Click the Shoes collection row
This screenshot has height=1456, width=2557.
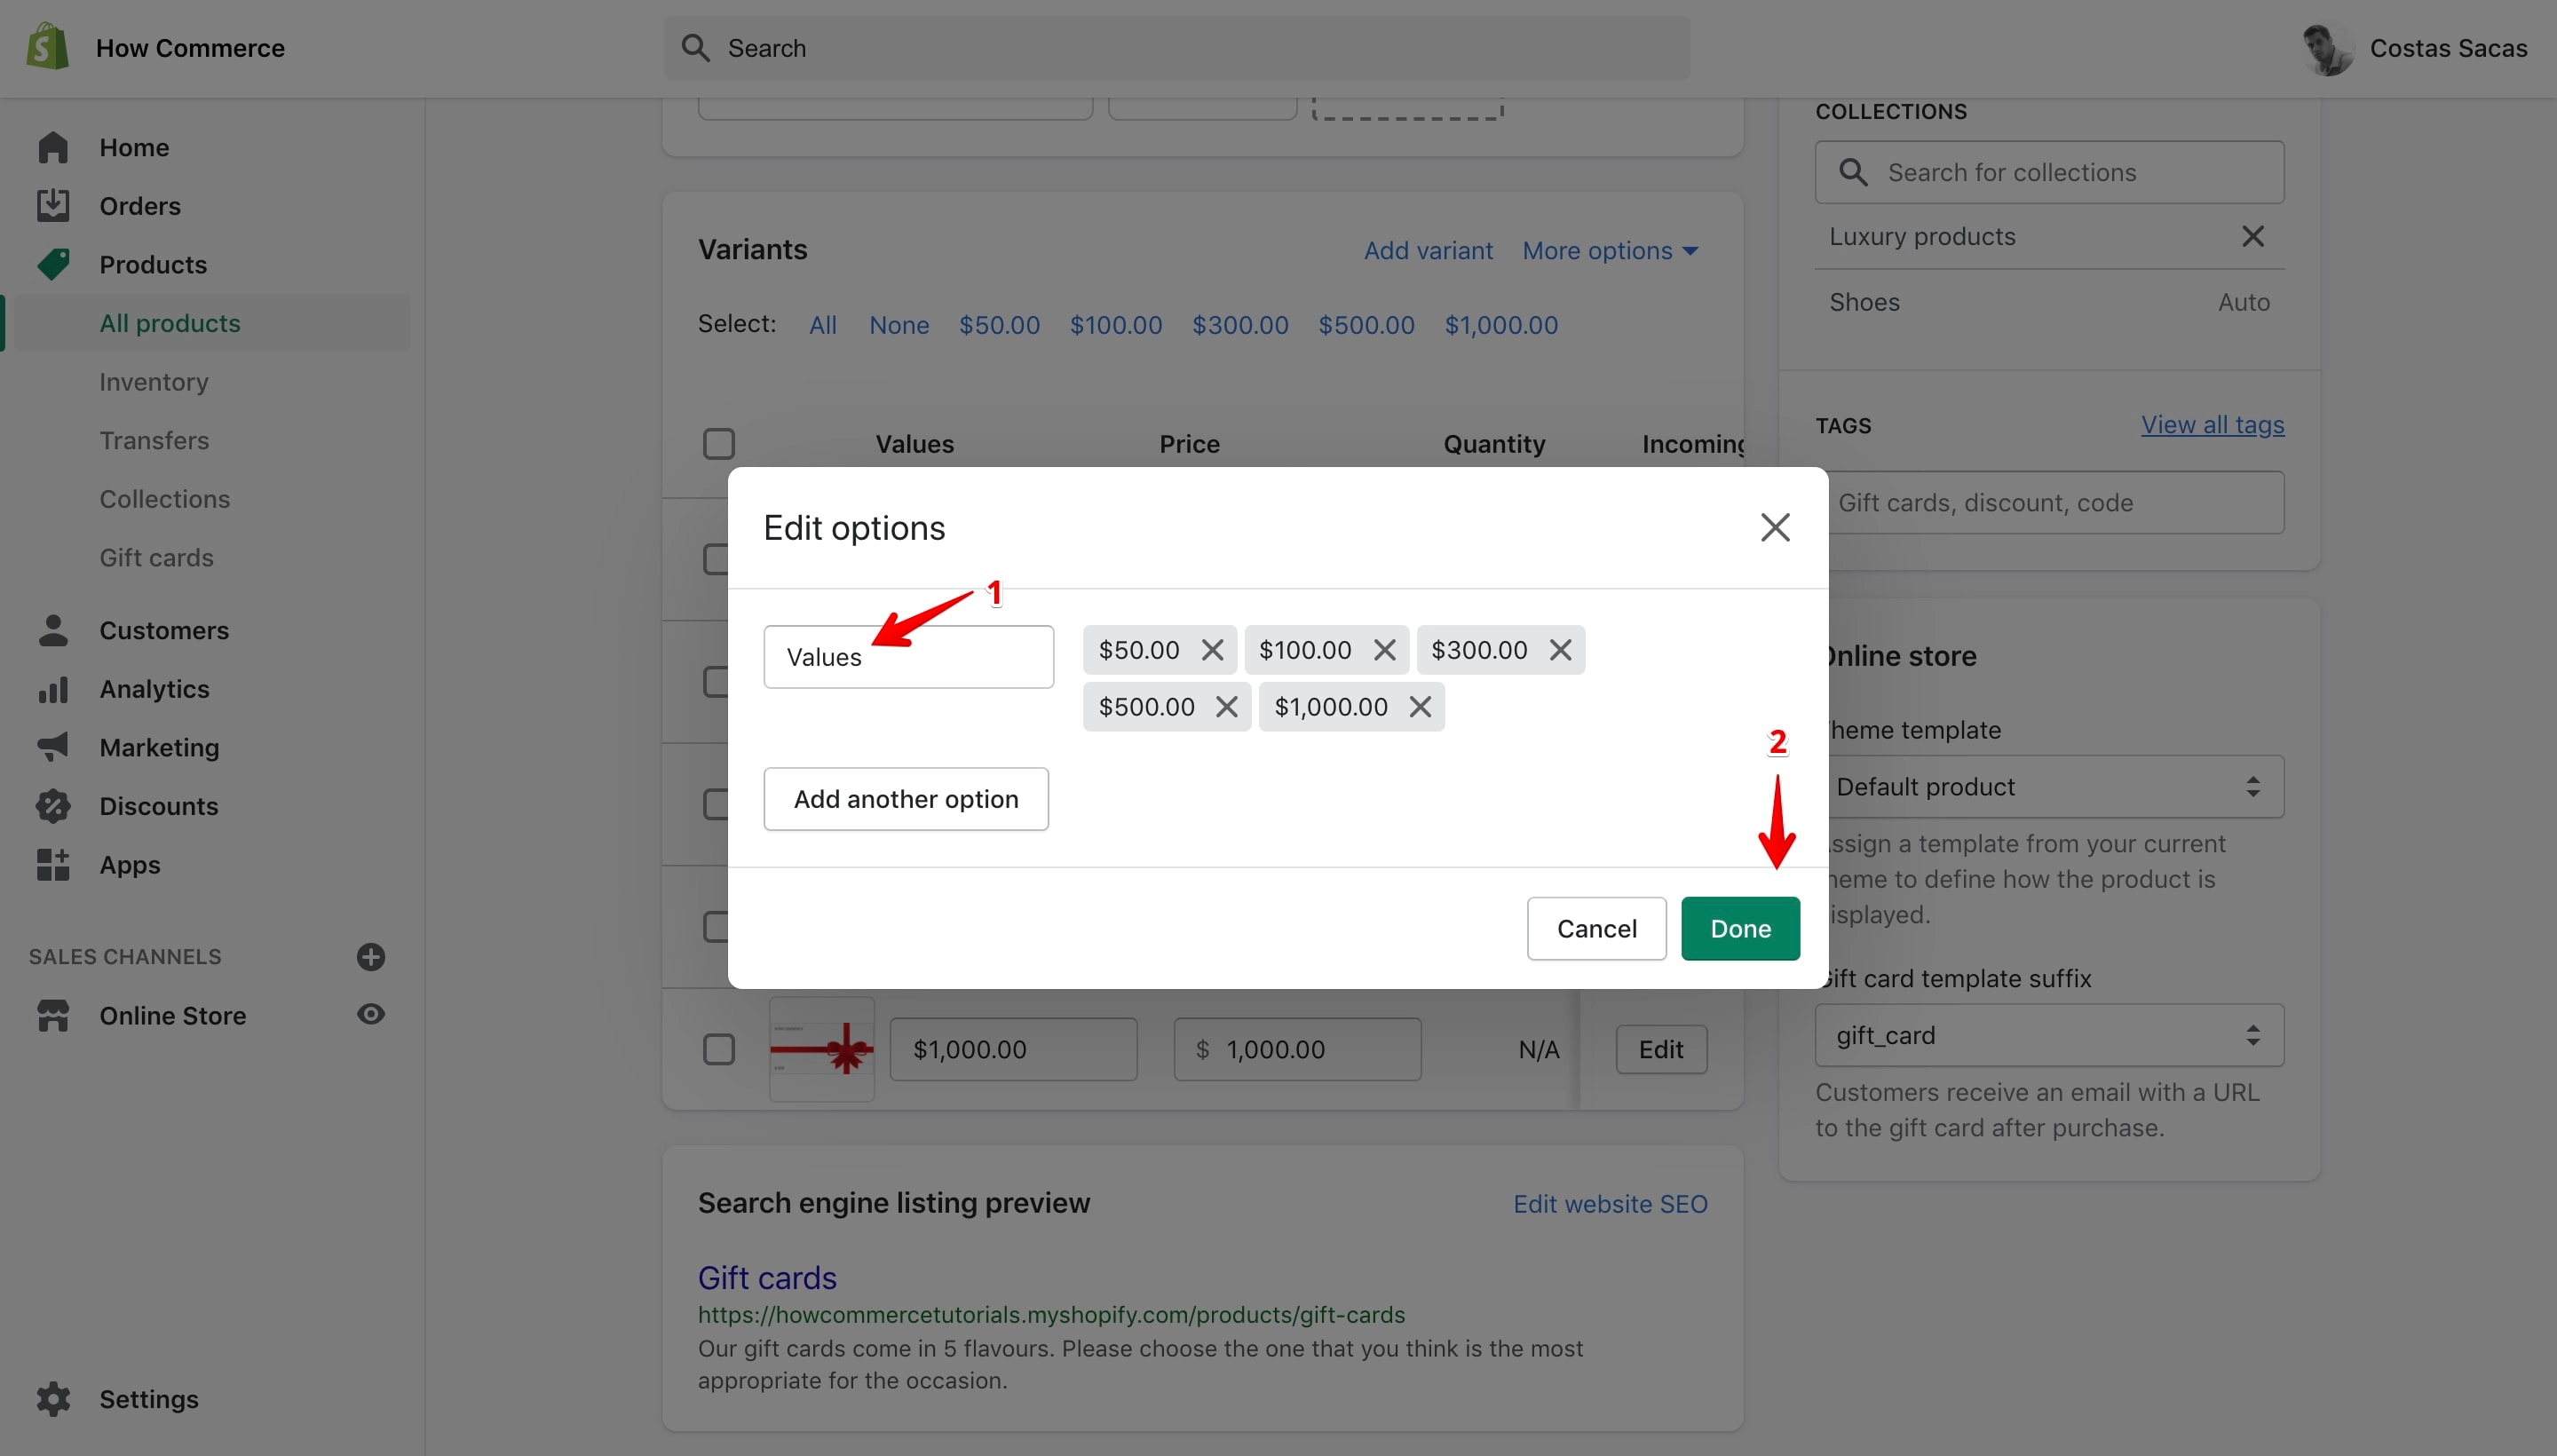pos(2049,303)
